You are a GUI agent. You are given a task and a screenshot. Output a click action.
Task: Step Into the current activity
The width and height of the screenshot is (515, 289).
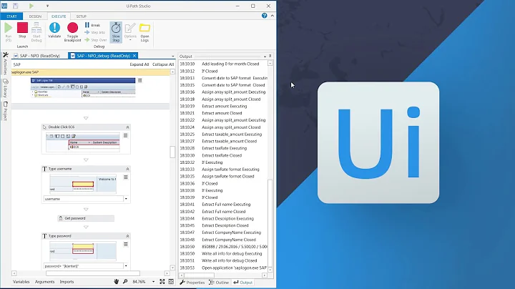point(95,32)
